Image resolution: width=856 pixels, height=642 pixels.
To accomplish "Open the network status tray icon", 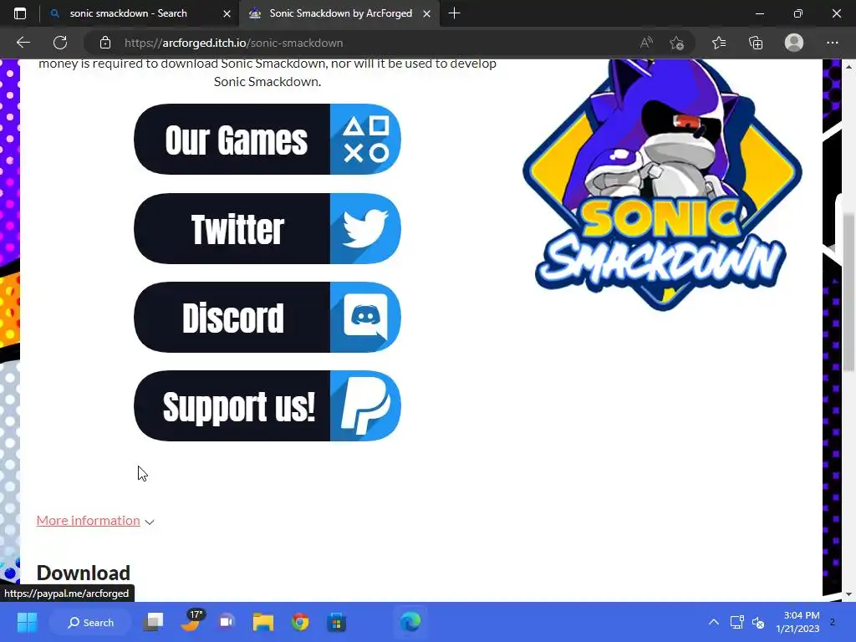I will (737, 622).
